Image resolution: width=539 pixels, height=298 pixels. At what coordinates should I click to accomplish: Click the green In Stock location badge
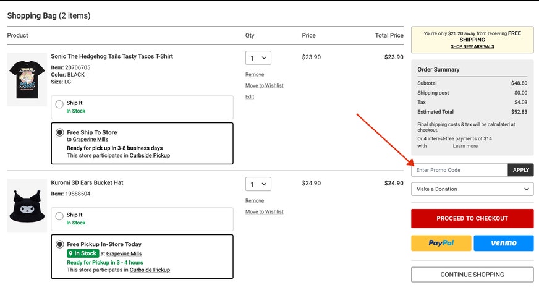pyautogui.click(x=83, y=253)
